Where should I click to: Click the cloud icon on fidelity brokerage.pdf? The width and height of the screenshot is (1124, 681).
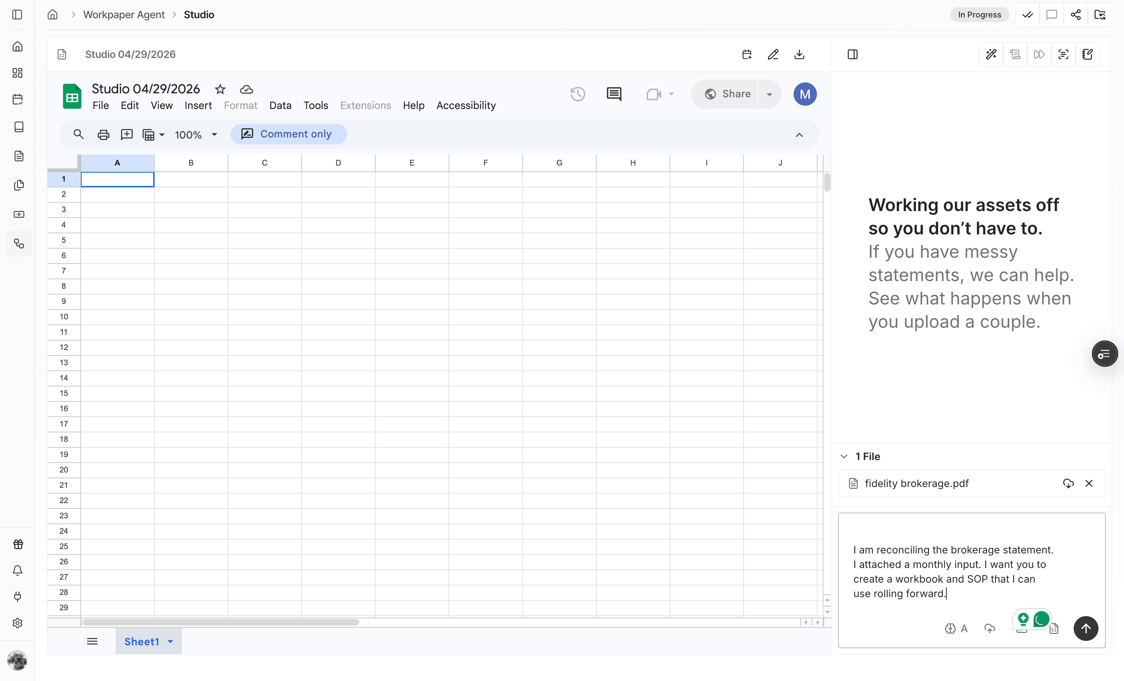[x=1068, y=483]
